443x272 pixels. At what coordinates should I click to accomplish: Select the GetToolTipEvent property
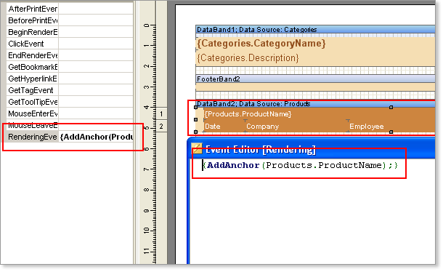point(33,102)
